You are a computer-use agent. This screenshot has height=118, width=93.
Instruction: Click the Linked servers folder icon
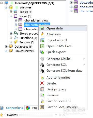[11, 51]
